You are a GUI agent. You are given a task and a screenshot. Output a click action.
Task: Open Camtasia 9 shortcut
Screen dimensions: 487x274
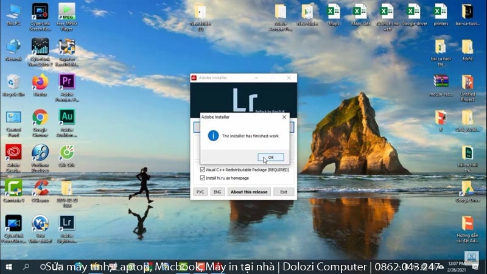pos(13,191)
